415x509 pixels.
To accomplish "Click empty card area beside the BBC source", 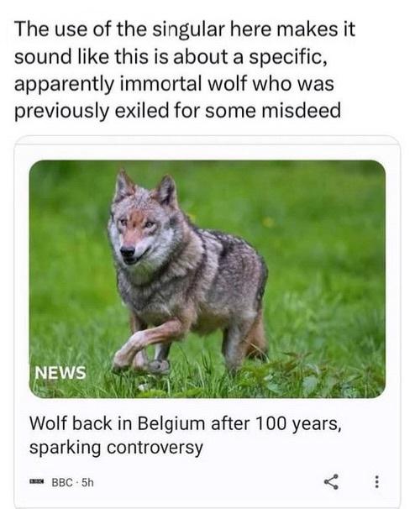I will click(207, 483).
